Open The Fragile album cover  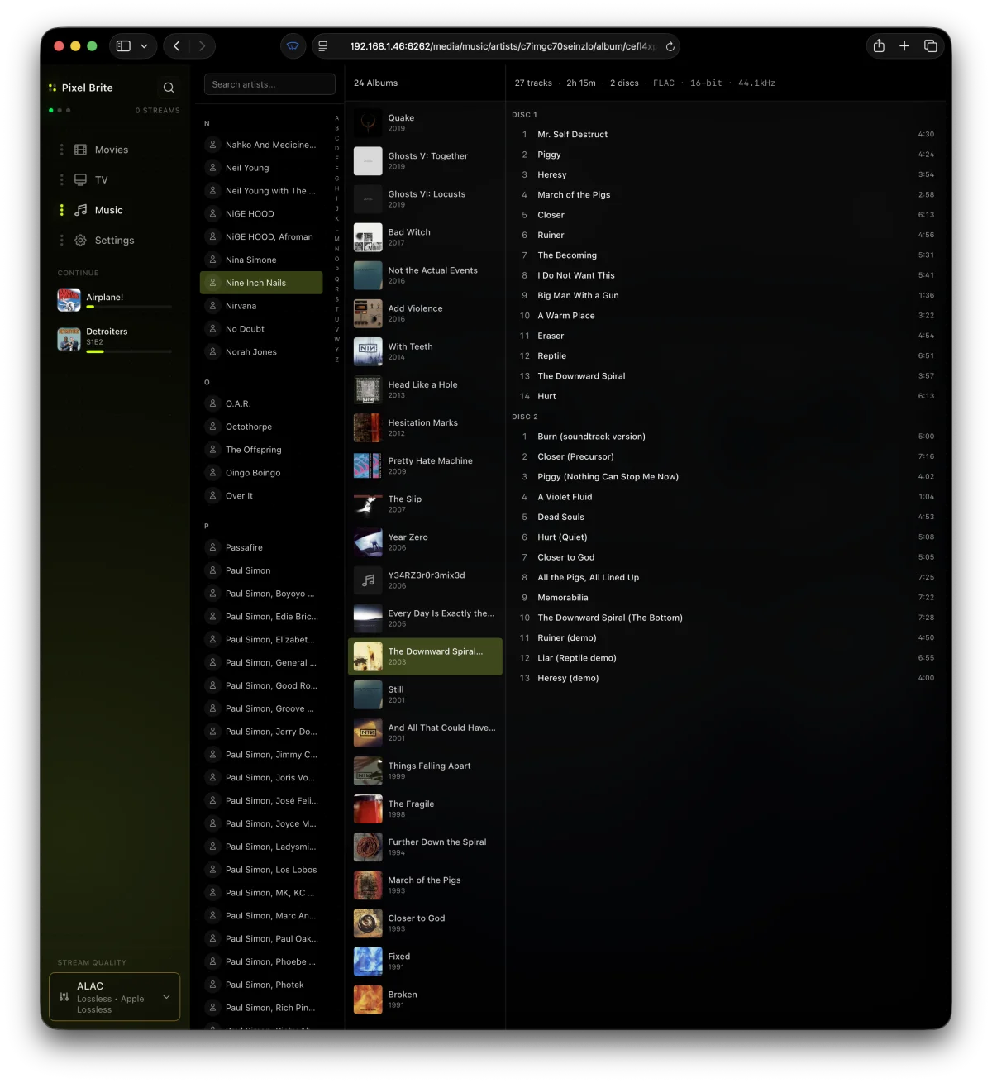(x=368, y=809)
